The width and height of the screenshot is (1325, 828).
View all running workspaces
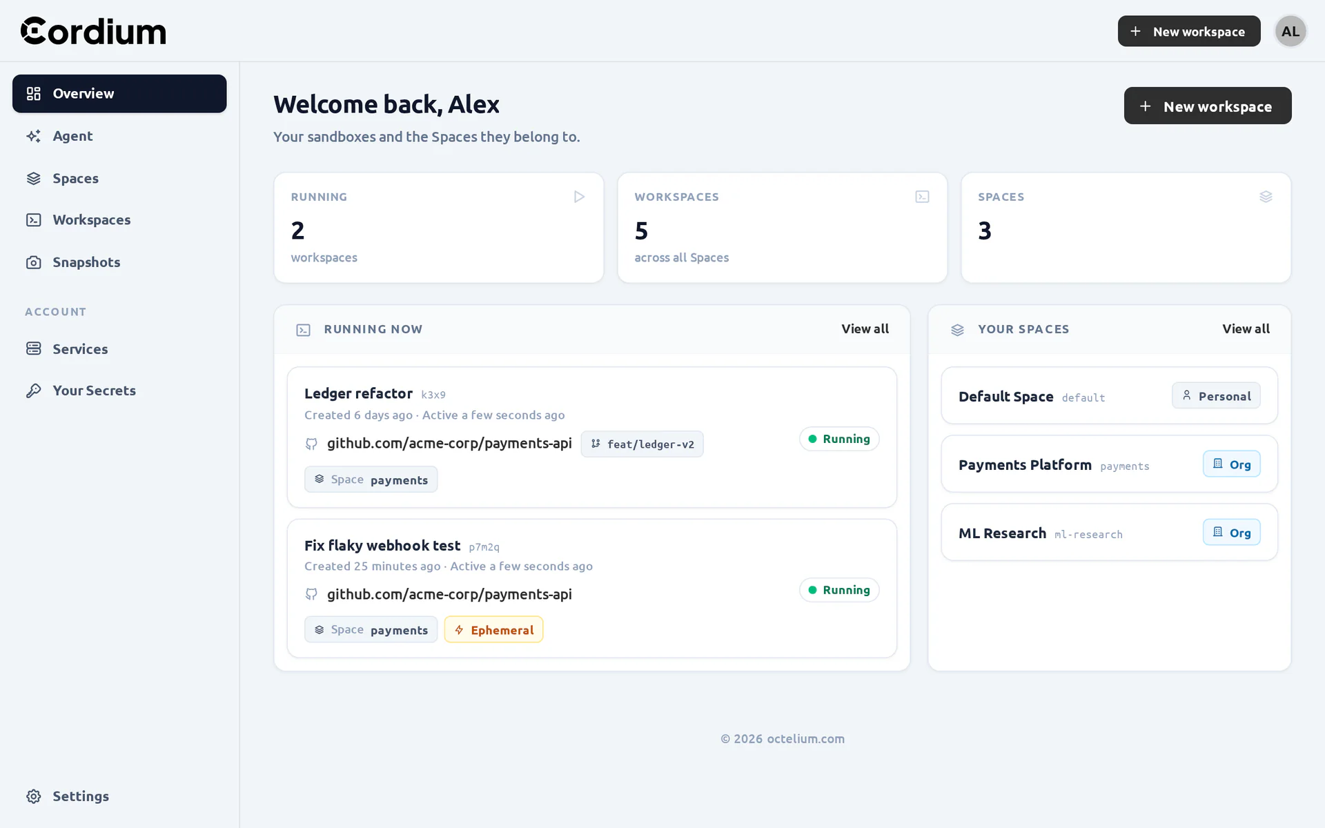pos(865,329)
